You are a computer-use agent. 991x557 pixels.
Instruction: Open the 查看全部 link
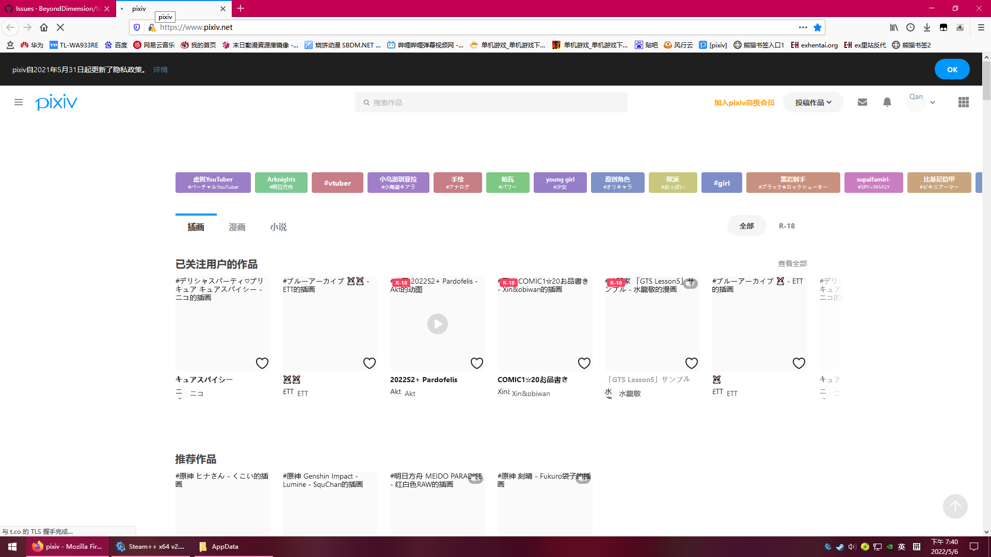[793, 263]
